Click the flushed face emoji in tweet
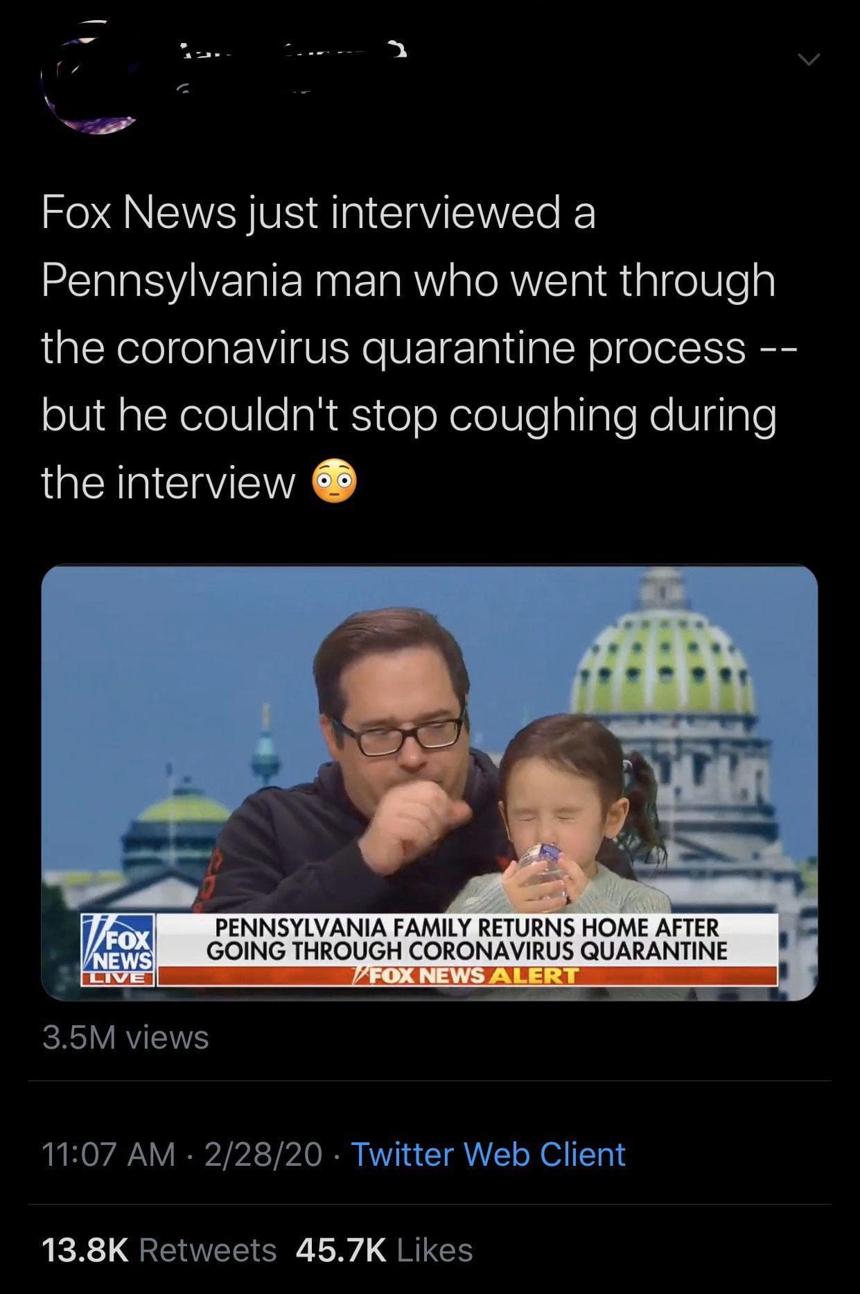 coord(336,482)
